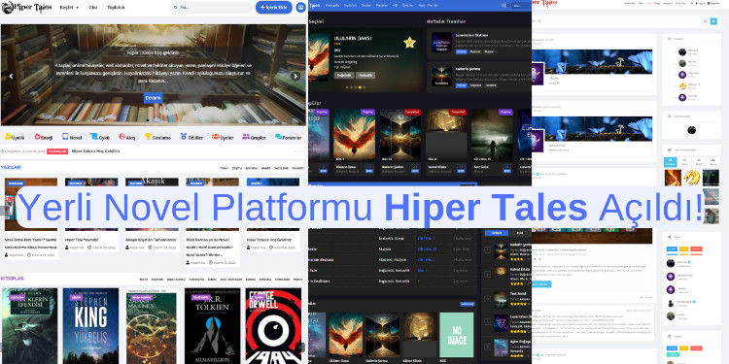
Task: Open the Sıralama trophy shortcut
Action: click(157, 137)
